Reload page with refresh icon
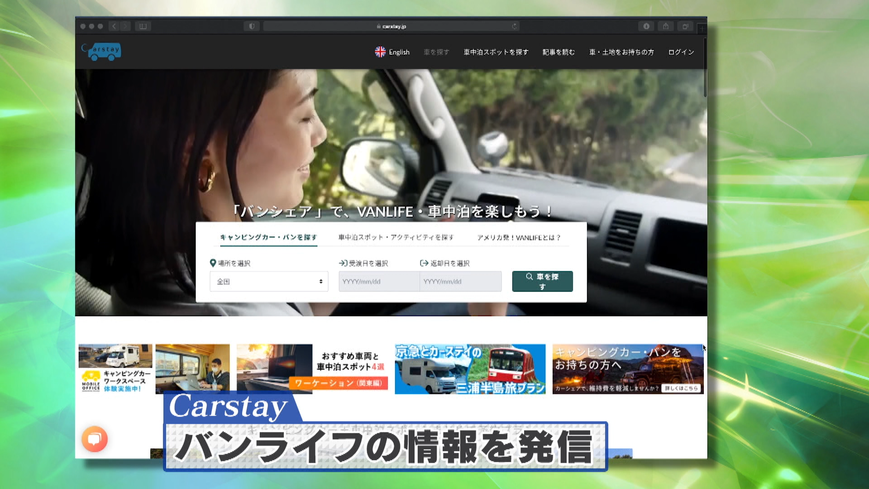This screenshot has height=489, width=869. pyautogui.click(x=514, y=26)
